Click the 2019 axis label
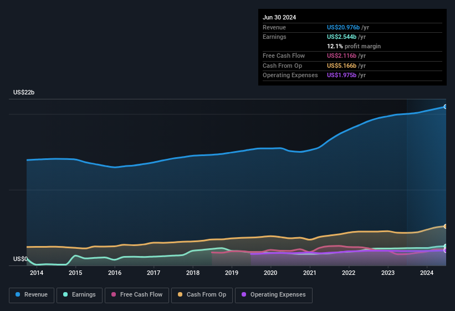This screenshot has height=311, width=455. pyautogui.click(x=232, y=273)
